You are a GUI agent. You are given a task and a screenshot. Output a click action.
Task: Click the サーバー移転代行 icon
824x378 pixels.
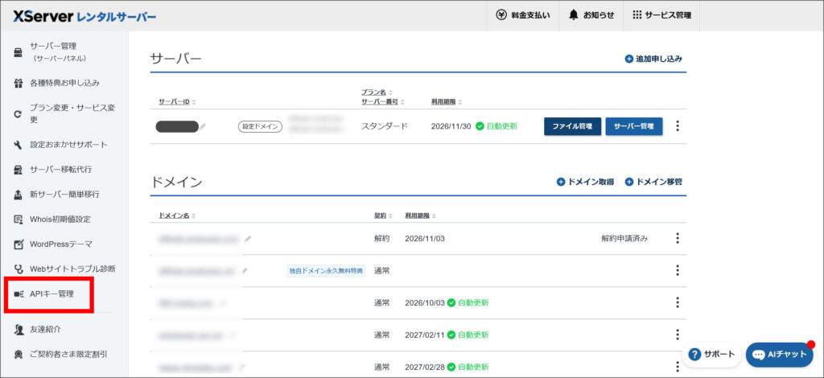19,169
